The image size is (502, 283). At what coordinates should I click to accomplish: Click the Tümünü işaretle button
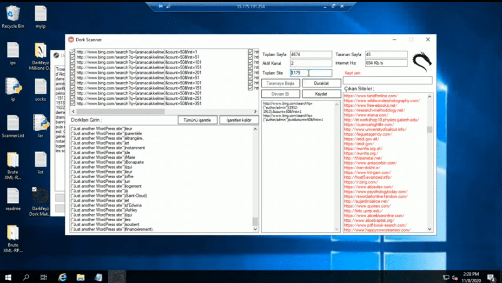(198, 120)
